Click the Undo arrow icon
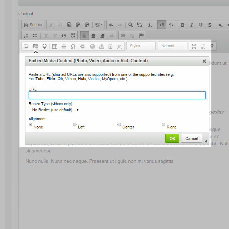The height and width of the screenshot is (229, 229). pos(111,25)
